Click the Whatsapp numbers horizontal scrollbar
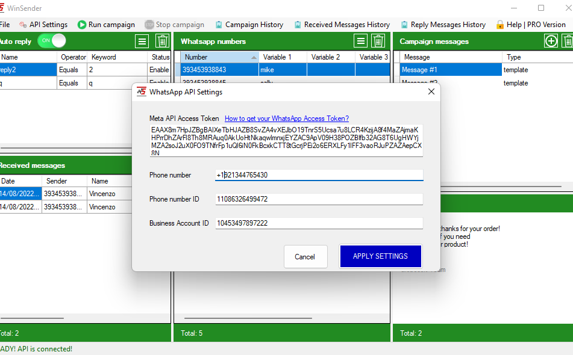This screenshot has width=573, height=355. [248, 318]
